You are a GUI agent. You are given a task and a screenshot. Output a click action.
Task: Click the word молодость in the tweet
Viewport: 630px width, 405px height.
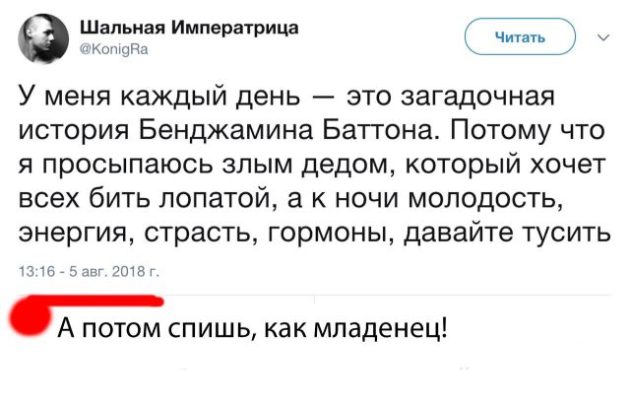click(483, 199)
